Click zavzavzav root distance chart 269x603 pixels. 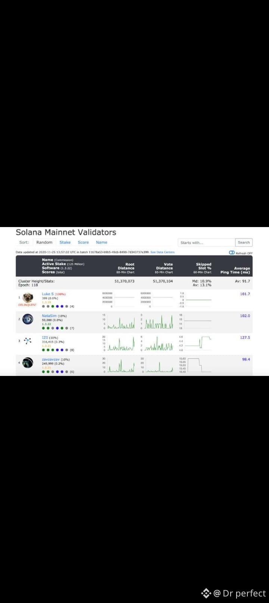pos(119,365)
